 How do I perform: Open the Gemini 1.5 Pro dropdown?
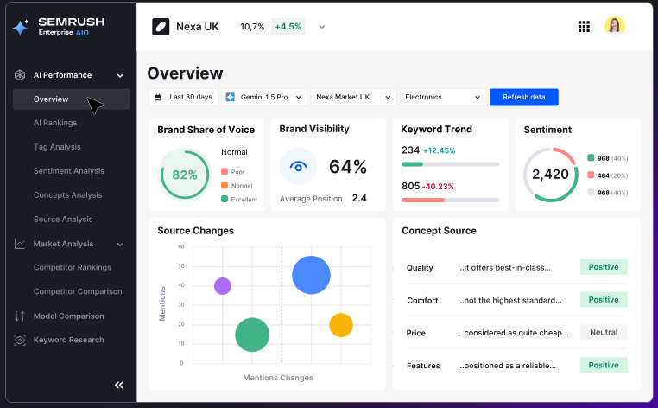pos(264,97)
